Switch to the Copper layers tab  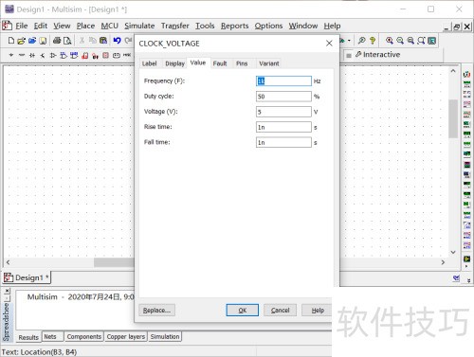126,337
